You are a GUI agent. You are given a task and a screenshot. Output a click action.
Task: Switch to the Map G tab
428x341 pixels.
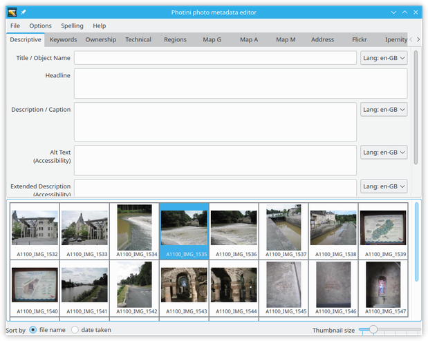pyautogui.click(x=212, y=40)
